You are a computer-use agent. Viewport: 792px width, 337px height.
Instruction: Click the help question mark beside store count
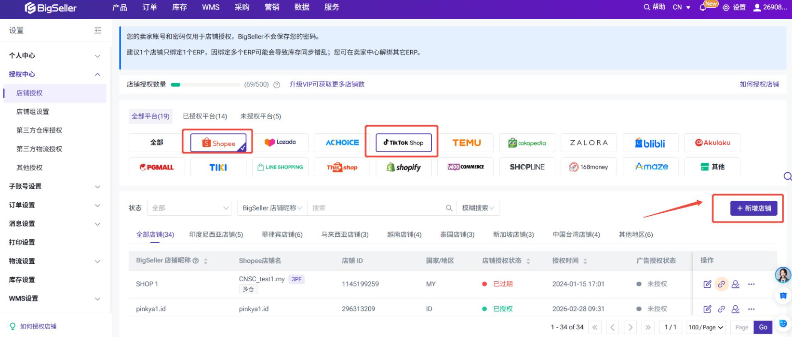277,85
